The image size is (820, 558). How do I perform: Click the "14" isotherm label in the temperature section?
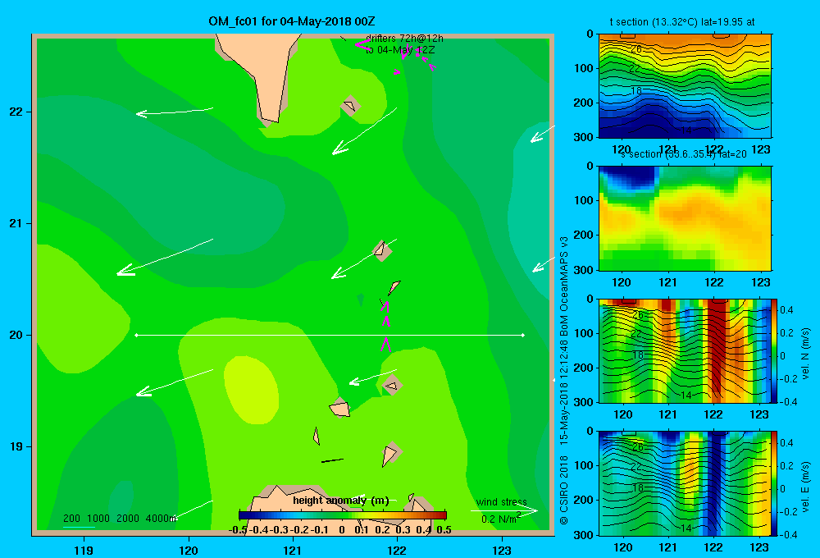click(686, 130)
